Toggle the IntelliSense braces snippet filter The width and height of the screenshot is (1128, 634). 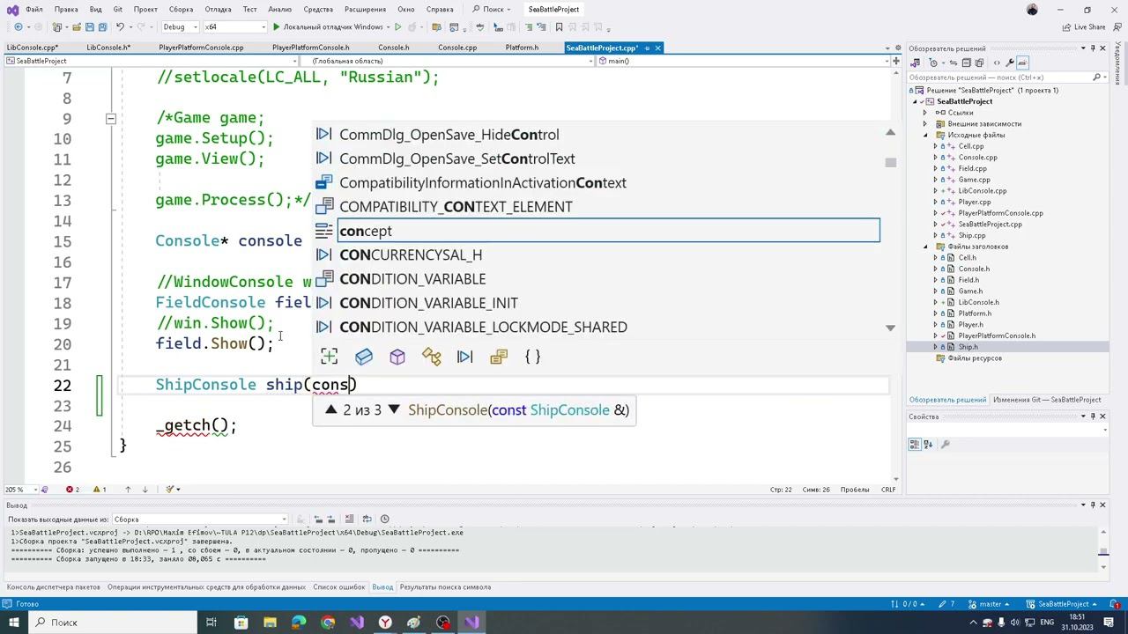point(532,357)
